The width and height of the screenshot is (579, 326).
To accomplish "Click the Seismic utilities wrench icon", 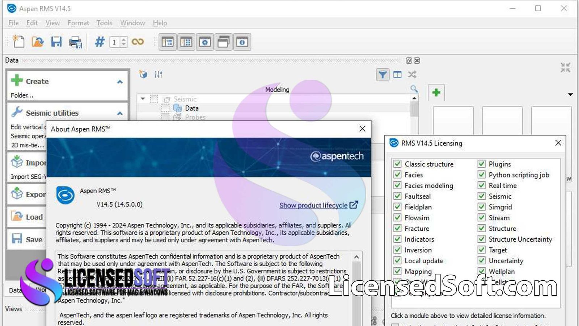I will point(17,112).
